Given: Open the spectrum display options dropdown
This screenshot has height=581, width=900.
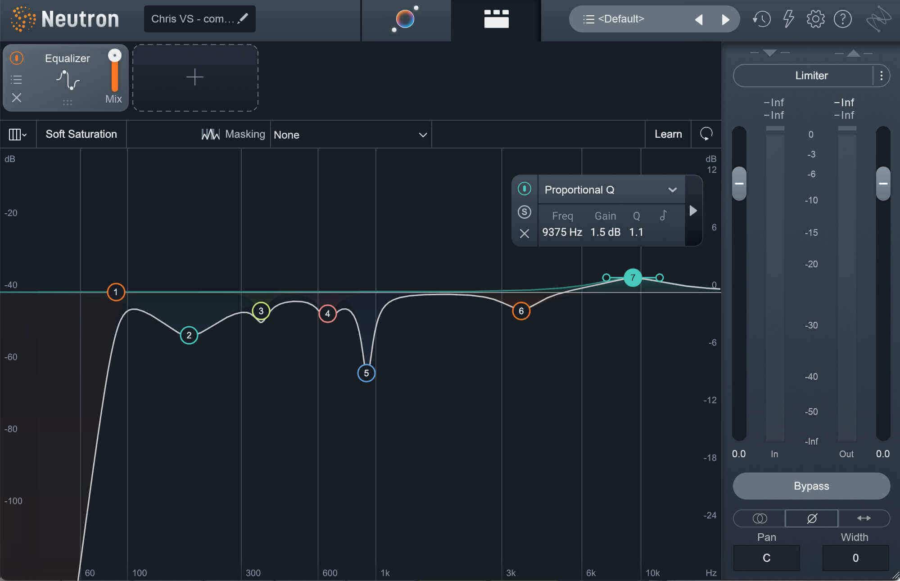Looking at the screenshot, I should click(x=18, y=134).
